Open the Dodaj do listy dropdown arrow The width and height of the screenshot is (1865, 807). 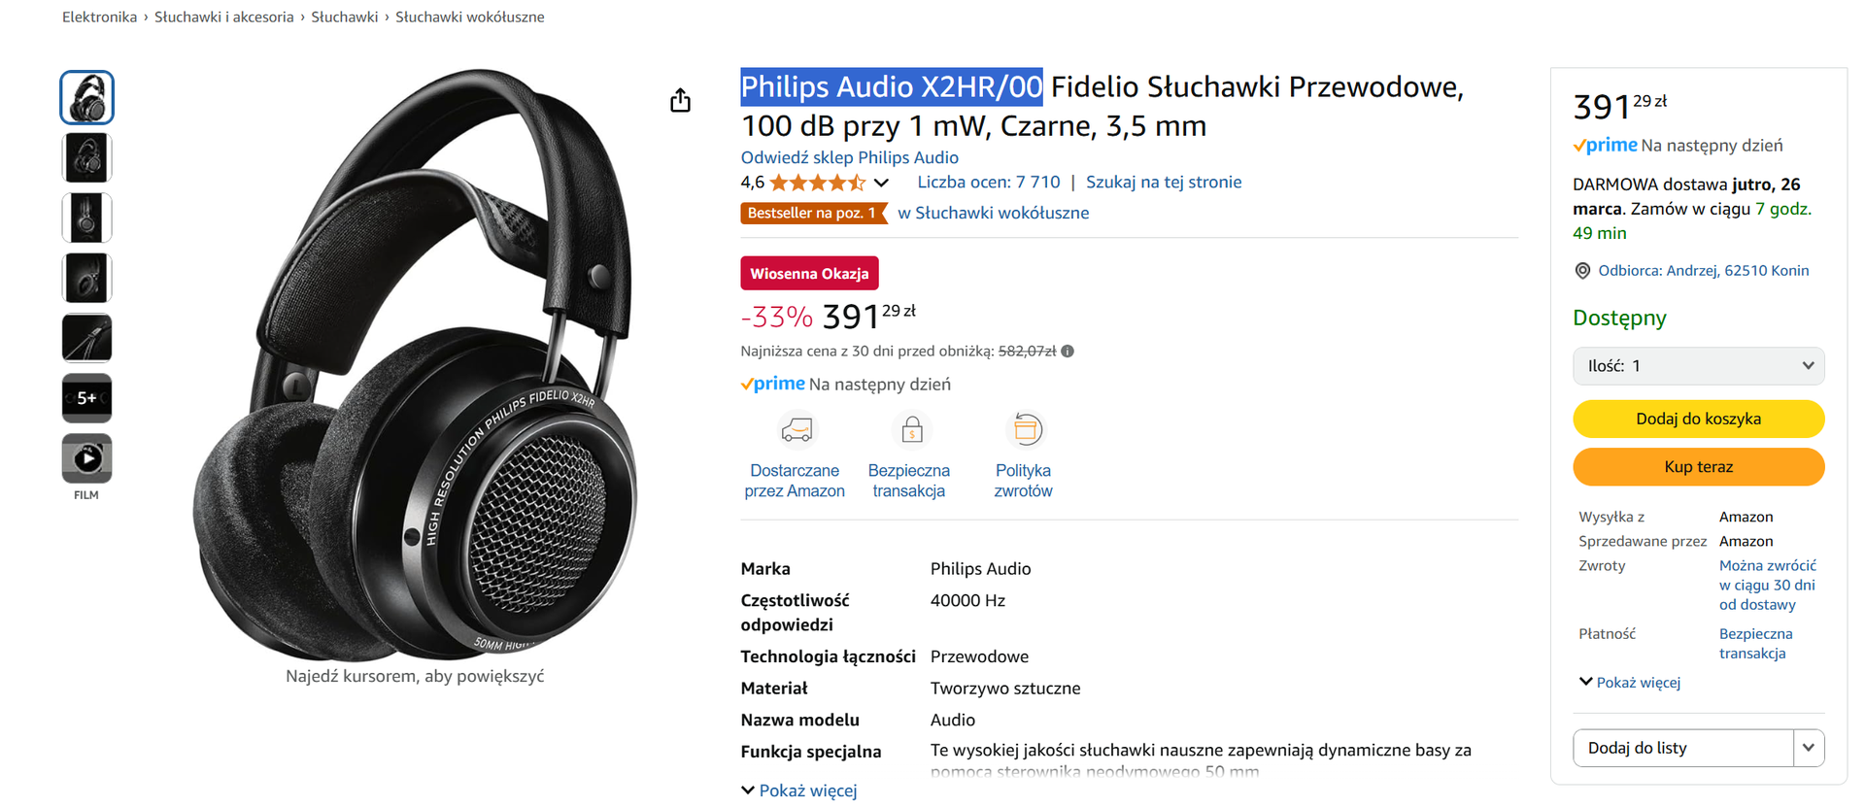coord(1809,748)
